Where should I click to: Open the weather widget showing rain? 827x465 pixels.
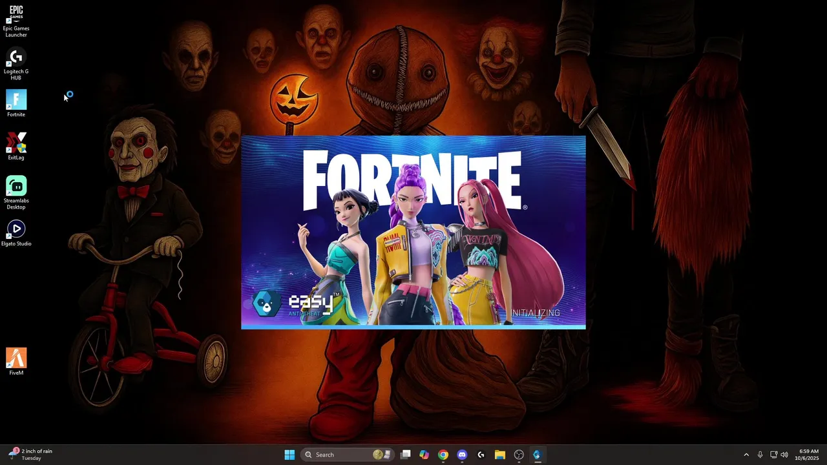tap(31, 455)
